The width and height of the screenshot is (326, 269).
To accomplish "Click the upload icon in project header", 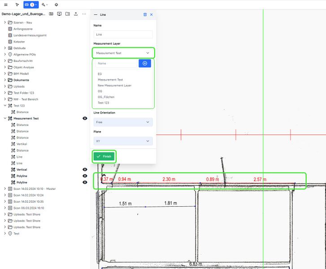I will point(76,14).
